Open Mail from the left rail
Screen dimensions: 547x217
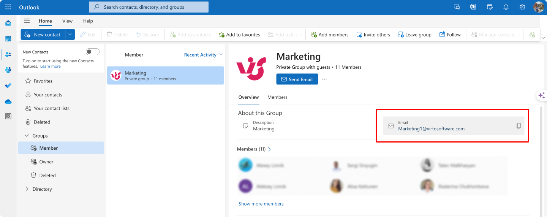click(8, 23)
